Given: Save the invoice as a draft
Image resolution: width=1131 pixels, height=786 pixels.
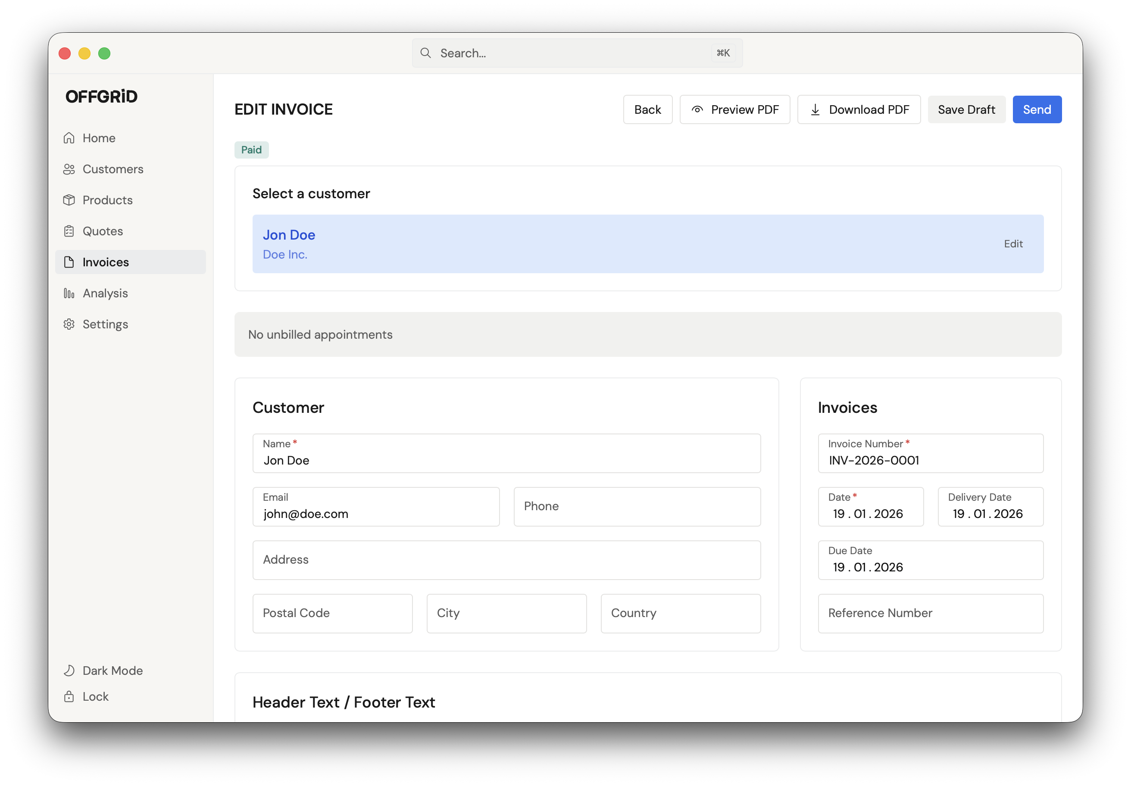Looking at the screenshot, I should point(966,109).
